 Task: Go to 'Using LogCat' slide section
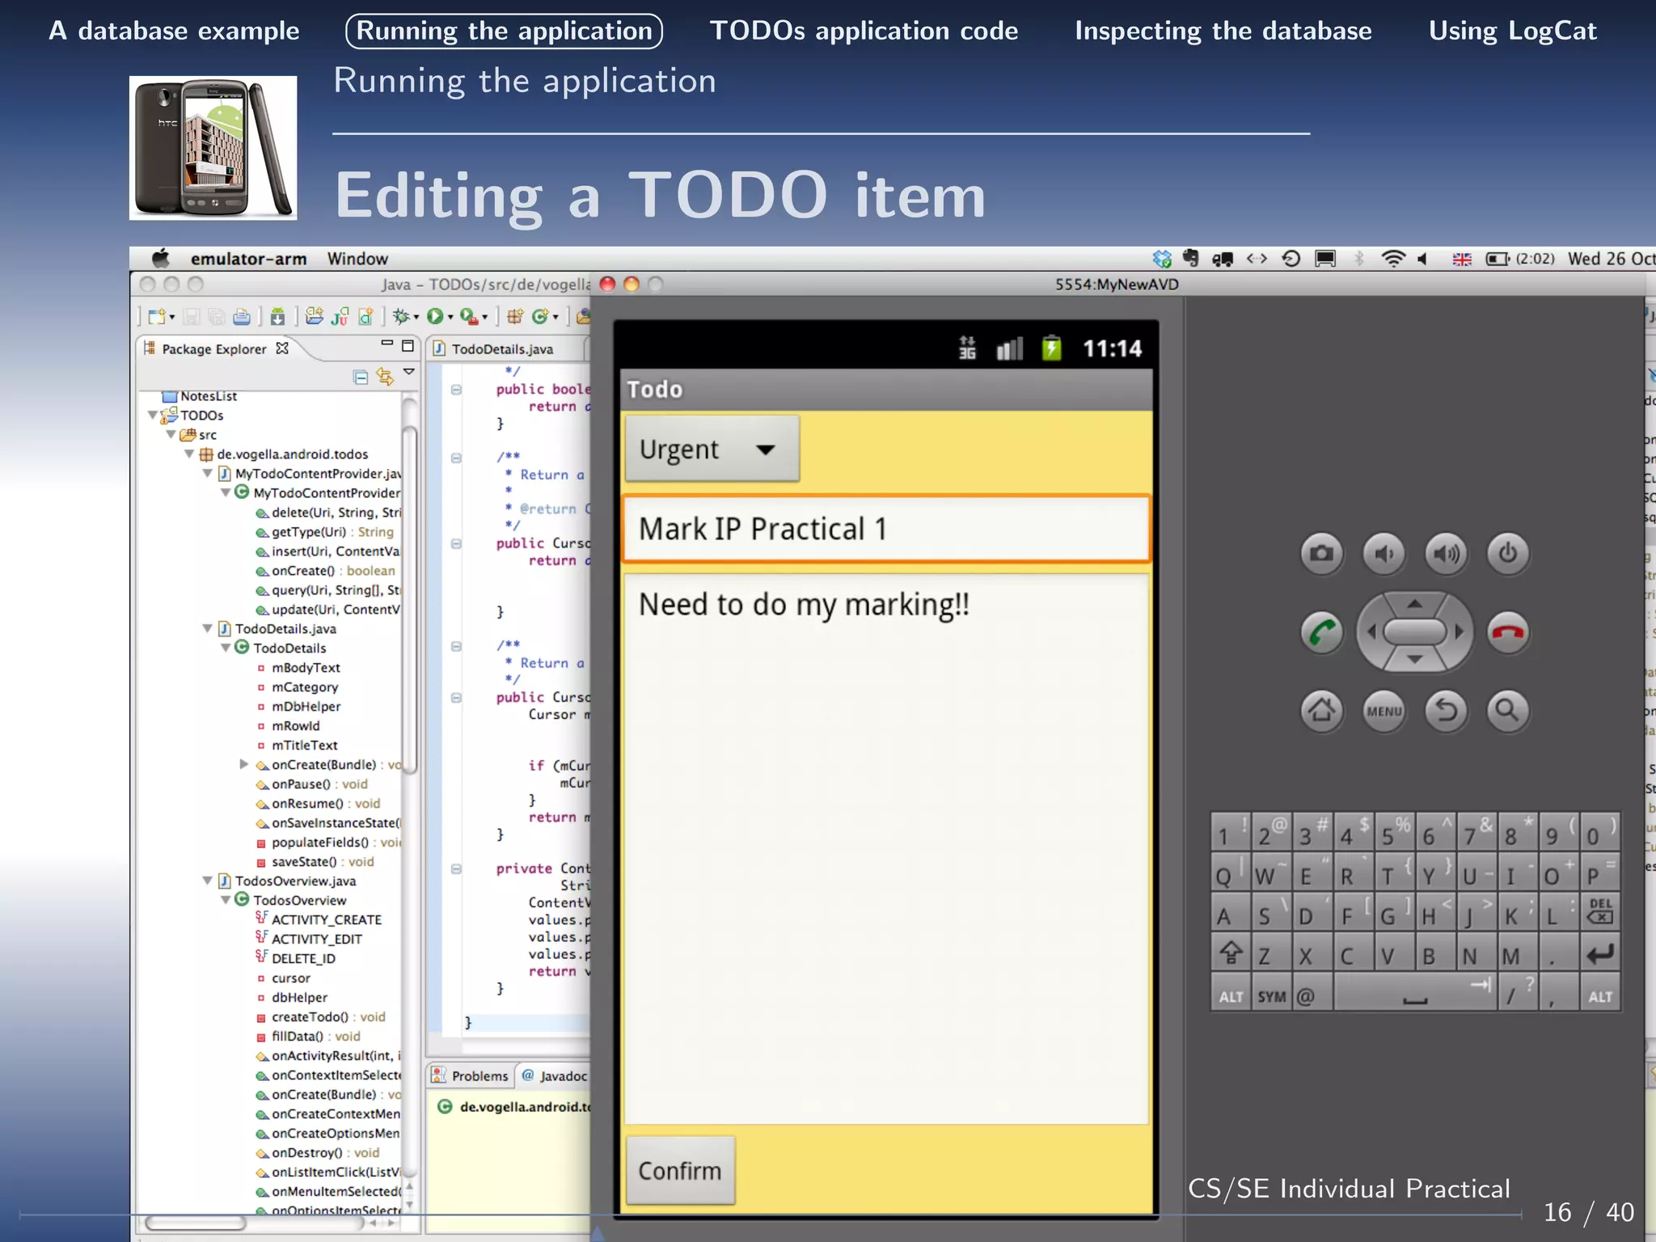point(1512,31)
